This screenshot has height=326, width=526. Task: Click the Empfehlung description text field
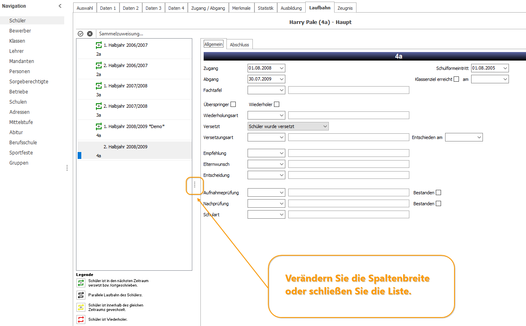tap(349, 153)
